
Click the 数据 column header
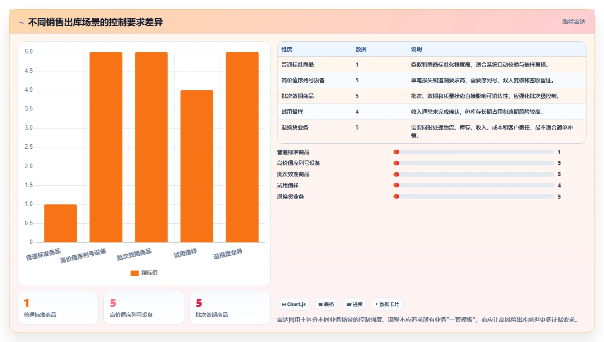coord(361,49)
